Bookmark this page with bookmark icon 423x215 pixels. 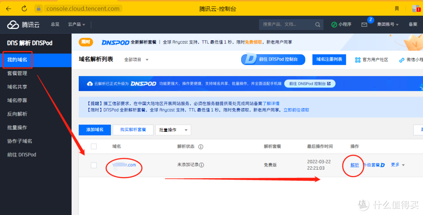(397, 9)
